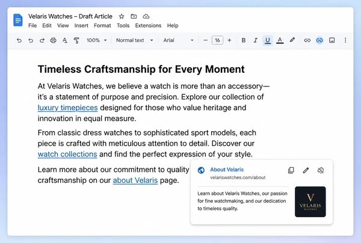Open the Tools menu
The image size is (361, 243).
pos(123,25)
